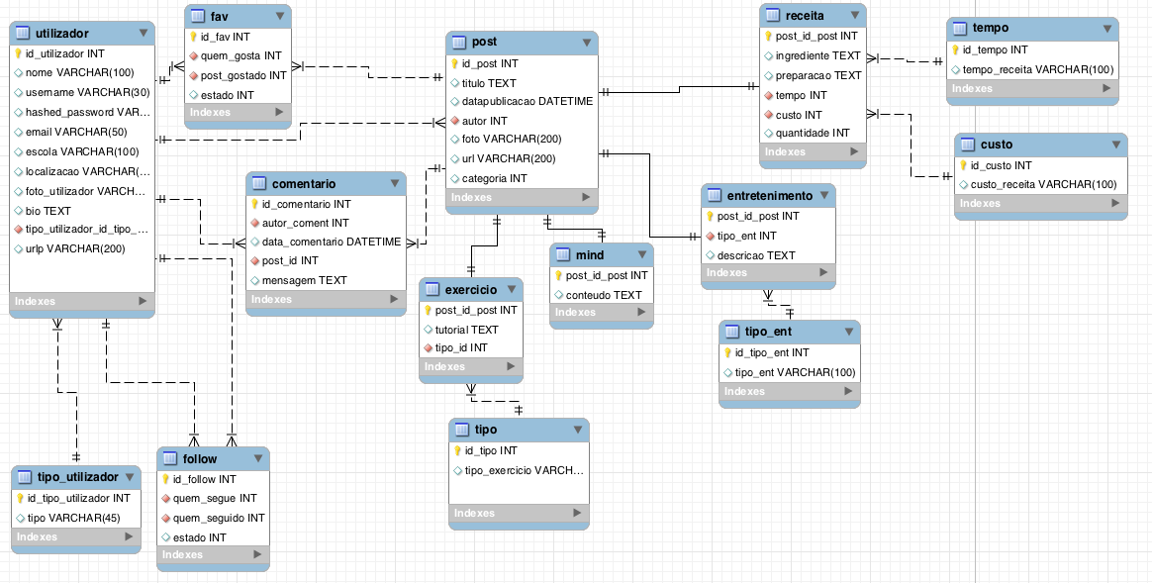1152x583 pixels.
Task: Collapse the utilizador table using header arrow
Action: coord(144,33)
